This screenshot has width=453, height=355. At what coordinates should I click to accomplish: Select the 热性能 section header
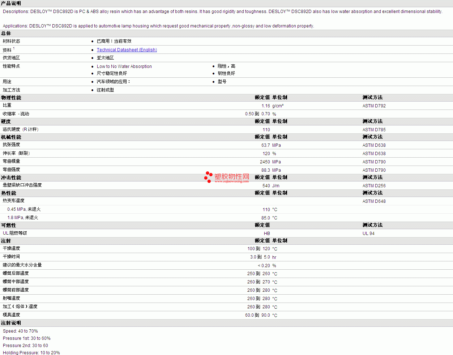[x=9, y=193]
